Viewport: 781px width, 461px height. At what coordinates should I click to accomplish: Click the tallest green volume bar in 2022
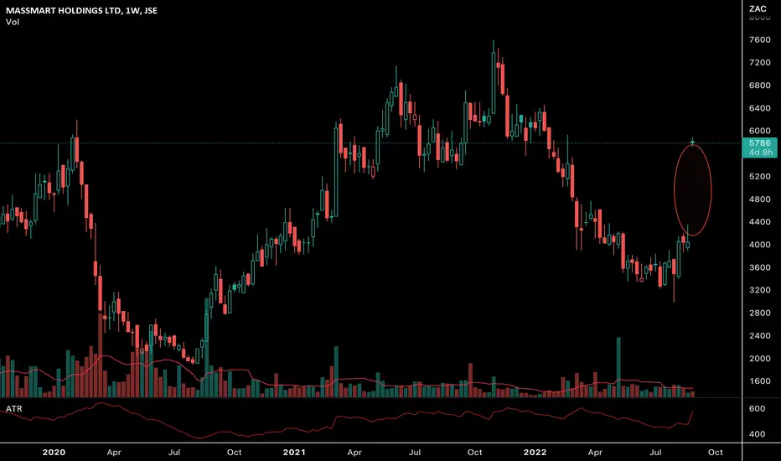tap(618, 367)
